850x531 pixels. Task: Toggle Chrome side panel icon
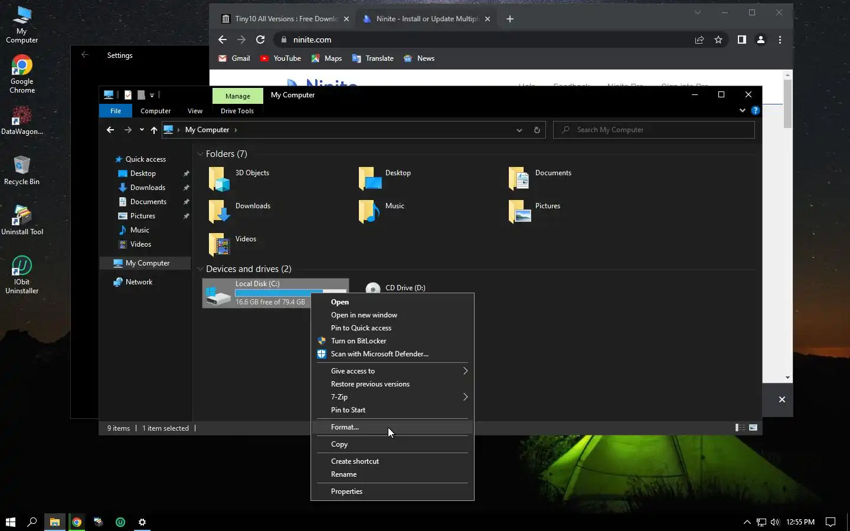click(x=742, y=40)
